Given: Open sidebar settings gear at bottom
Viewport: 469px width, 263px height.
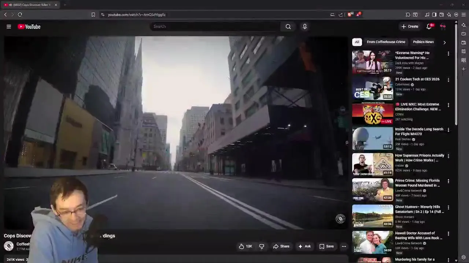Looking at the screenshot, I should click(464, 257).
